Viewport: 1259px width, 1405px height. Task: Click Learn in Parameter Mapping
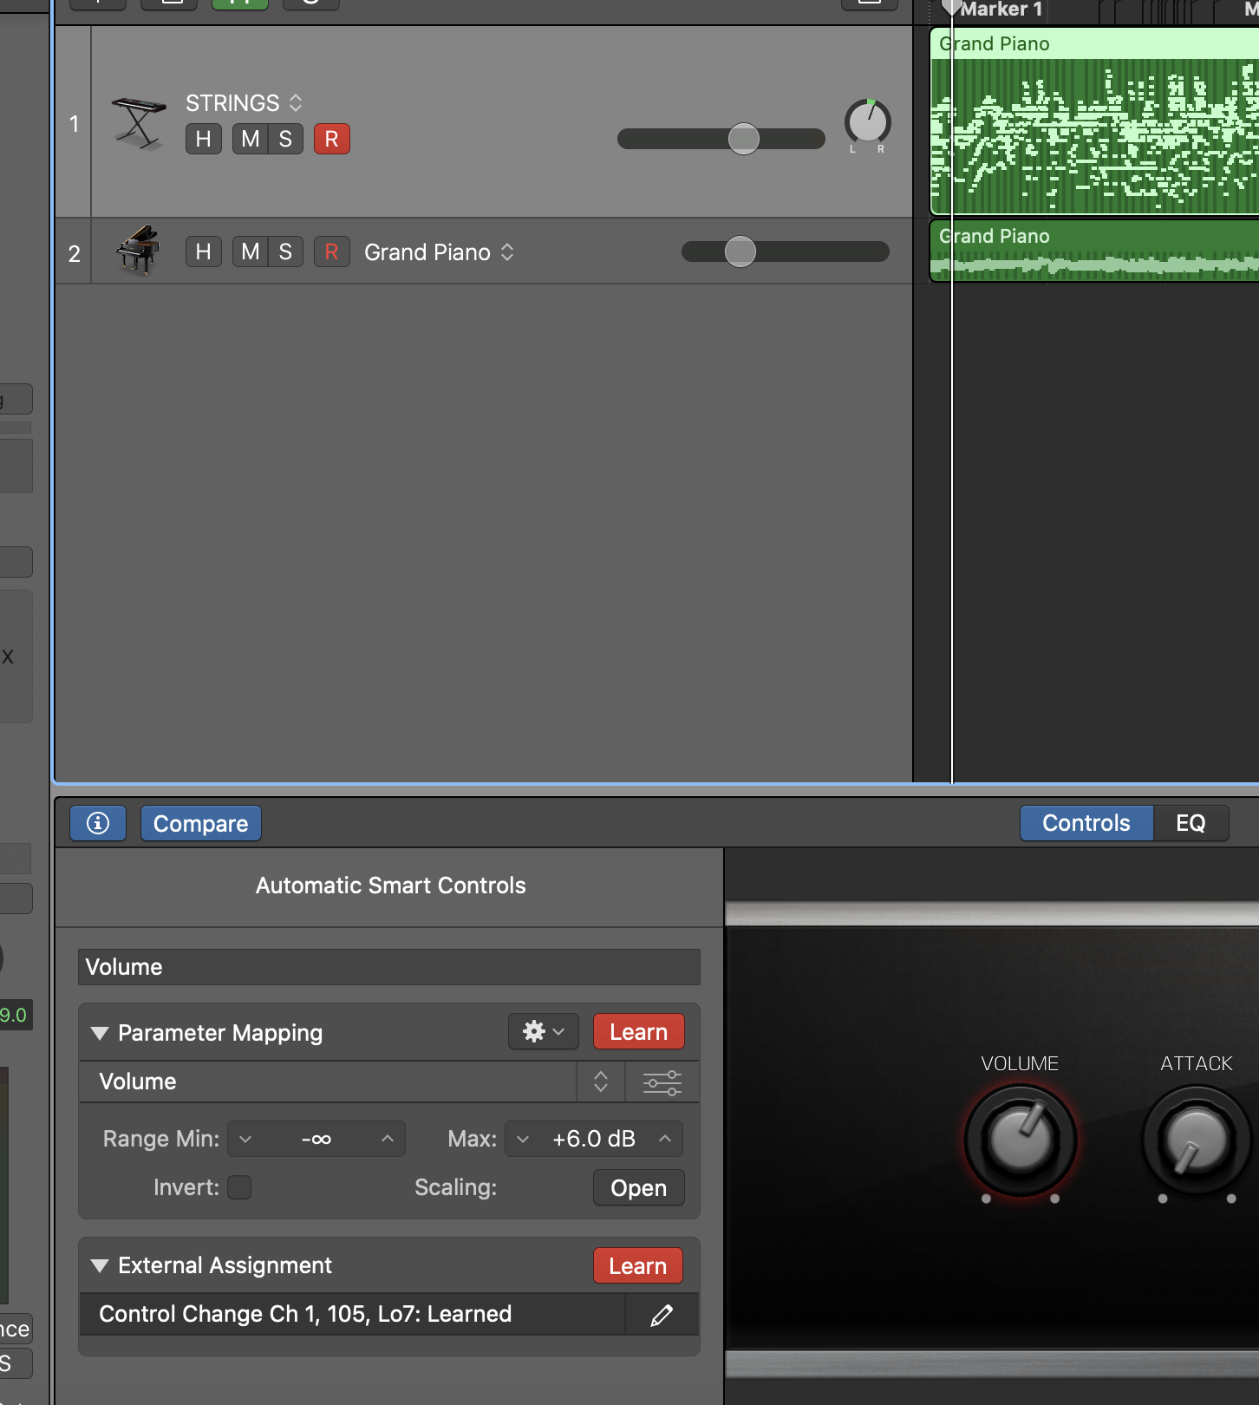pyautogui.click(x=639, y=1032)
